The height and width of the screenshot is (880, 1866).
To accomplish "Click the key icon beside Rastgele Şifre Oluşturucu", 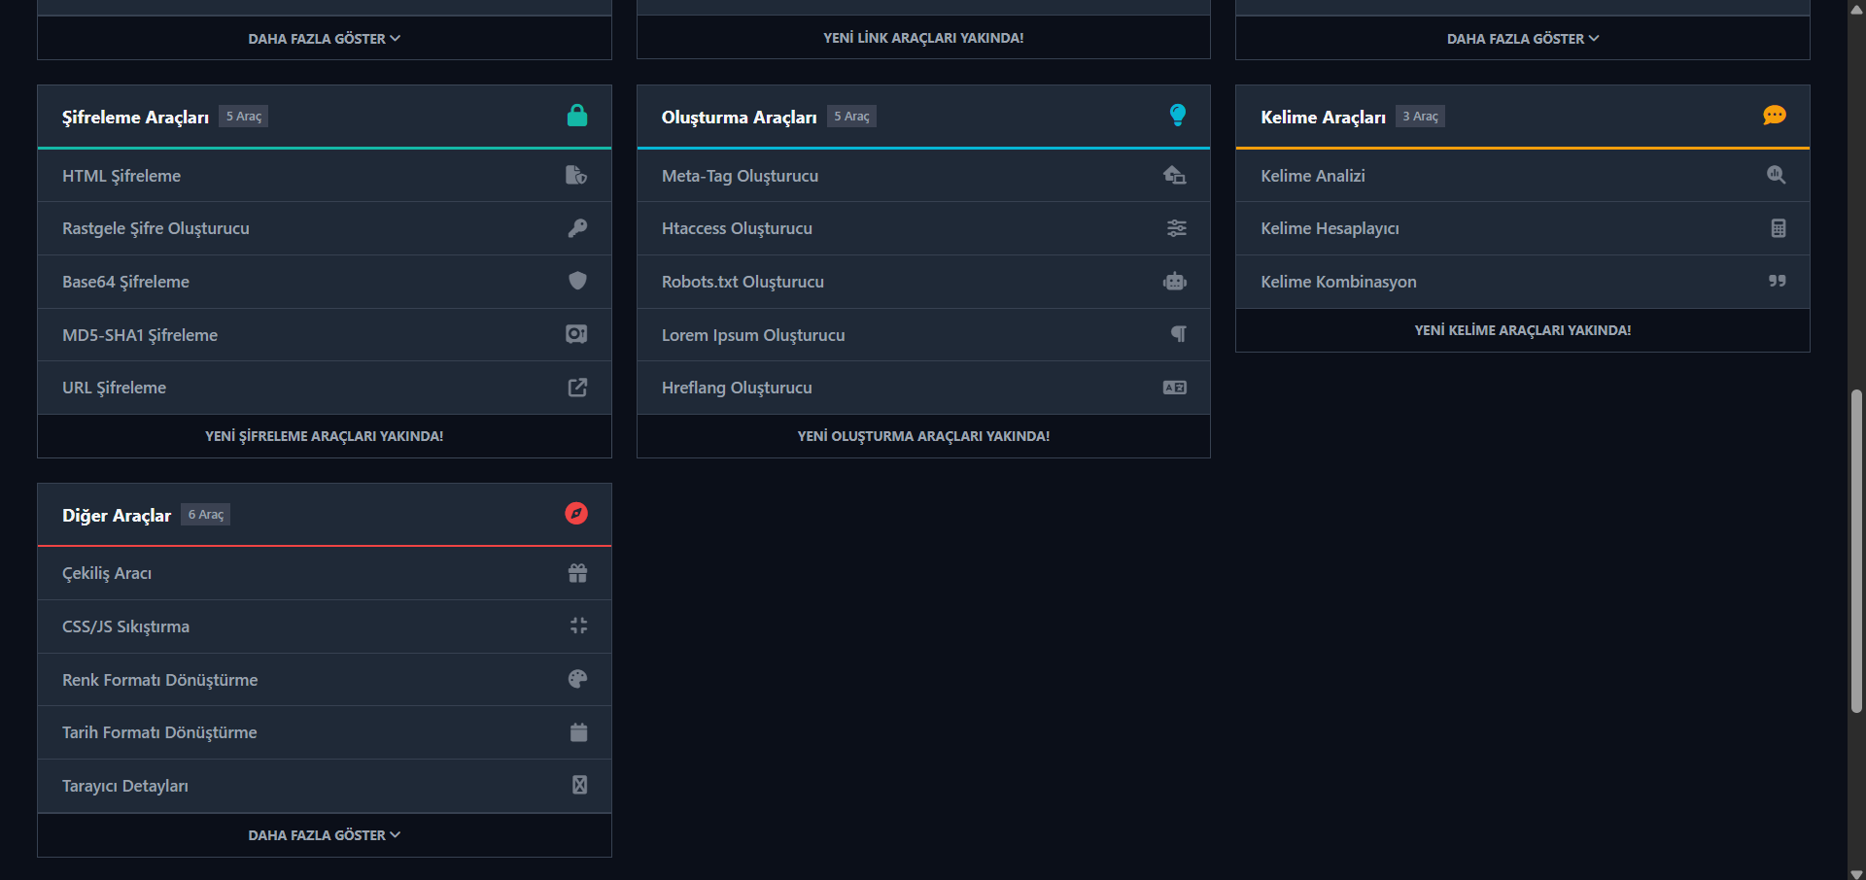I will (x=577, y=228).
